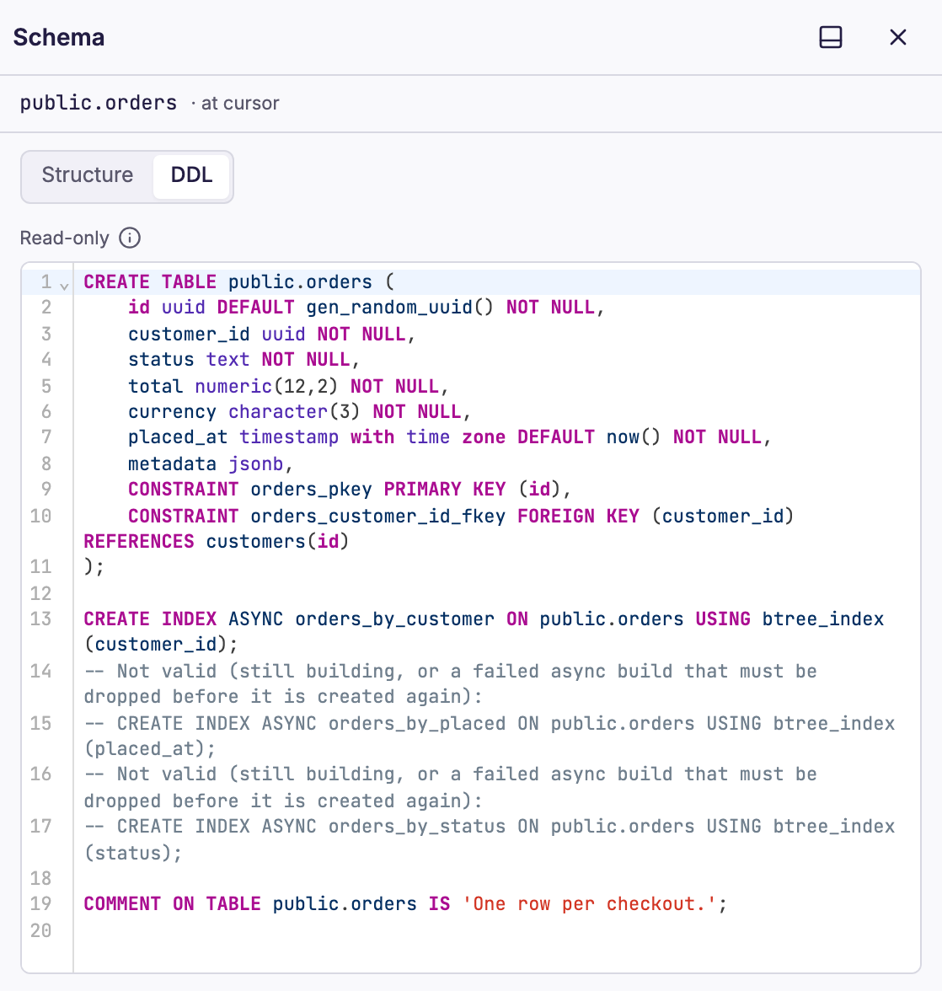Screen dimensions: 942x991
Task: Switch to the Structure tab
Action: coord(88,174)
